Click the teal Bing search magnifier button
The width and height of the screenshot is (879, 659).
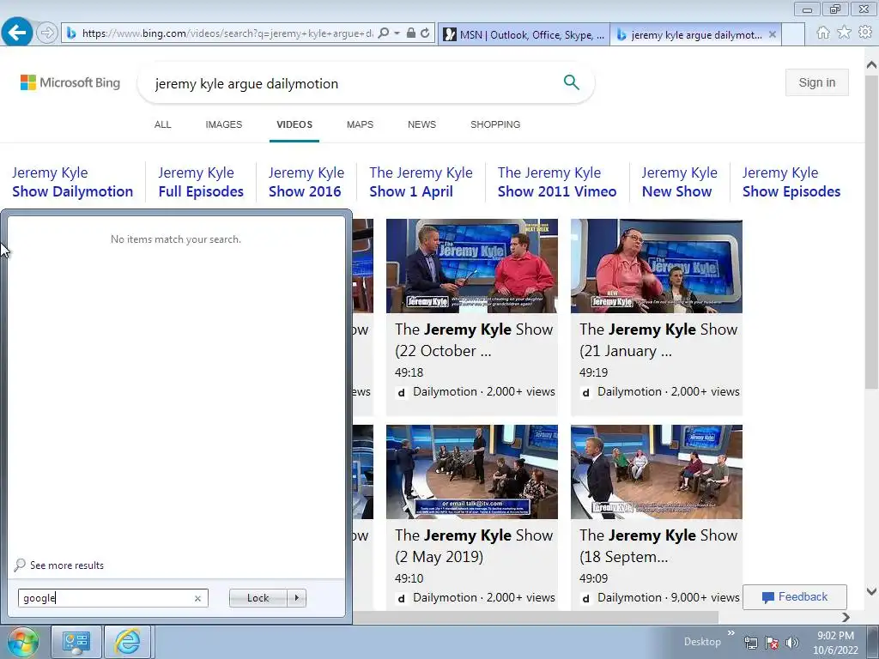coord(571,82)
